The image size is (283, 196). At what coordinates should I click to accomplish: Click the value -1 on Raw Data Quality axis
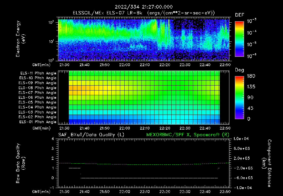click(x=52, y=188)
